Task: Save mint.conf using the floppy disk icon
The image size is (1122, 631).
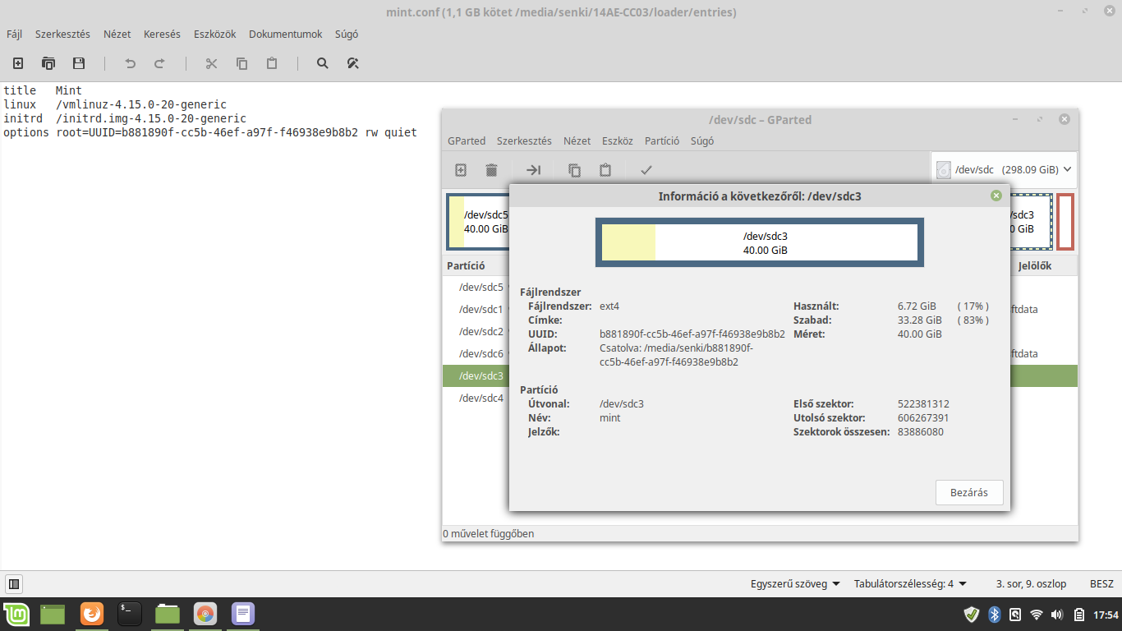Action: tap(79, 63)
